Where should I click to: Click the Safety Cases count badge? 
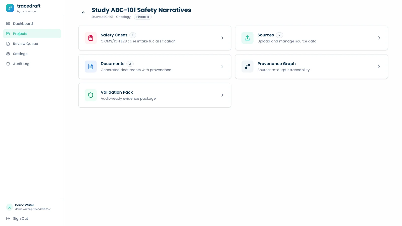(133, 35)
